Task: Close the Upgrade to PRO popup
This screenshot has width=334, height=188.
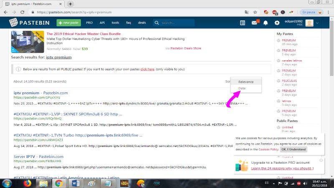Action: pyautogui.click(x=321, y=160)
